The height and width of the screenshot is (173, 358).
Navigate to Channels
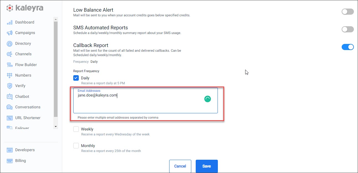[x=23, y=54]
